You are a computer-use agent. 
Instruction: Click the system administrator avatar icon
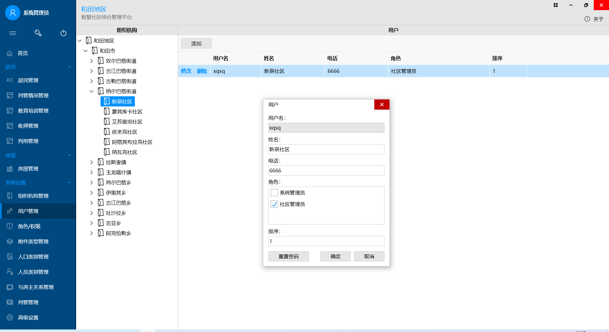click(x=13, y=13)
